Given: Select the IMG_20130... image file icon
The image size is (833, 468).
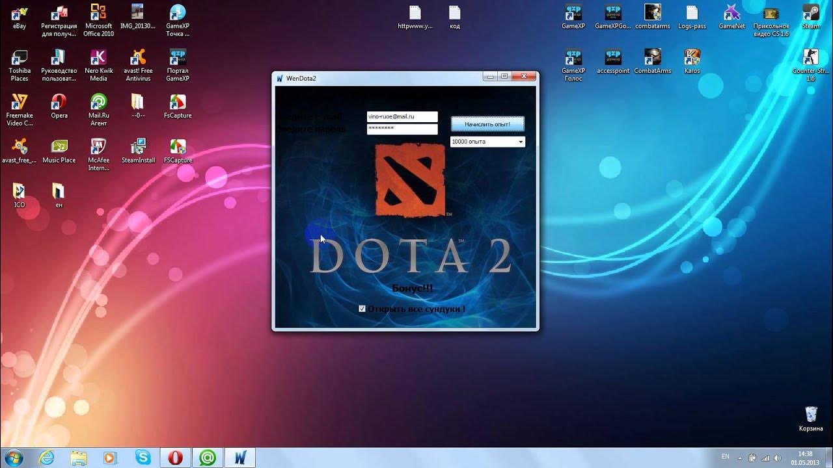Looking at the screenshot, I should [x=137, y=17].
